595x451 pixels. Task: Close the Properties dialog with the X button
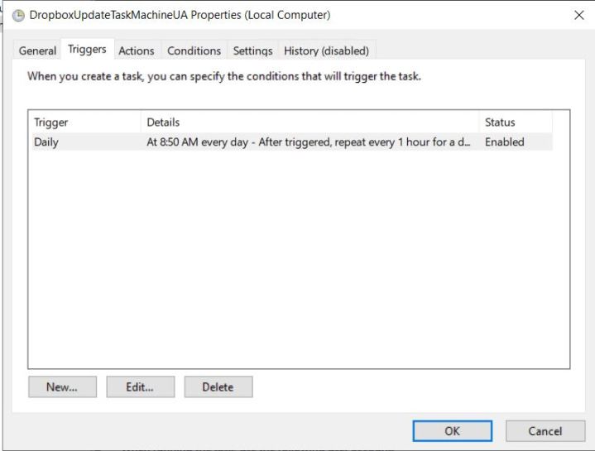coord(578,15)
